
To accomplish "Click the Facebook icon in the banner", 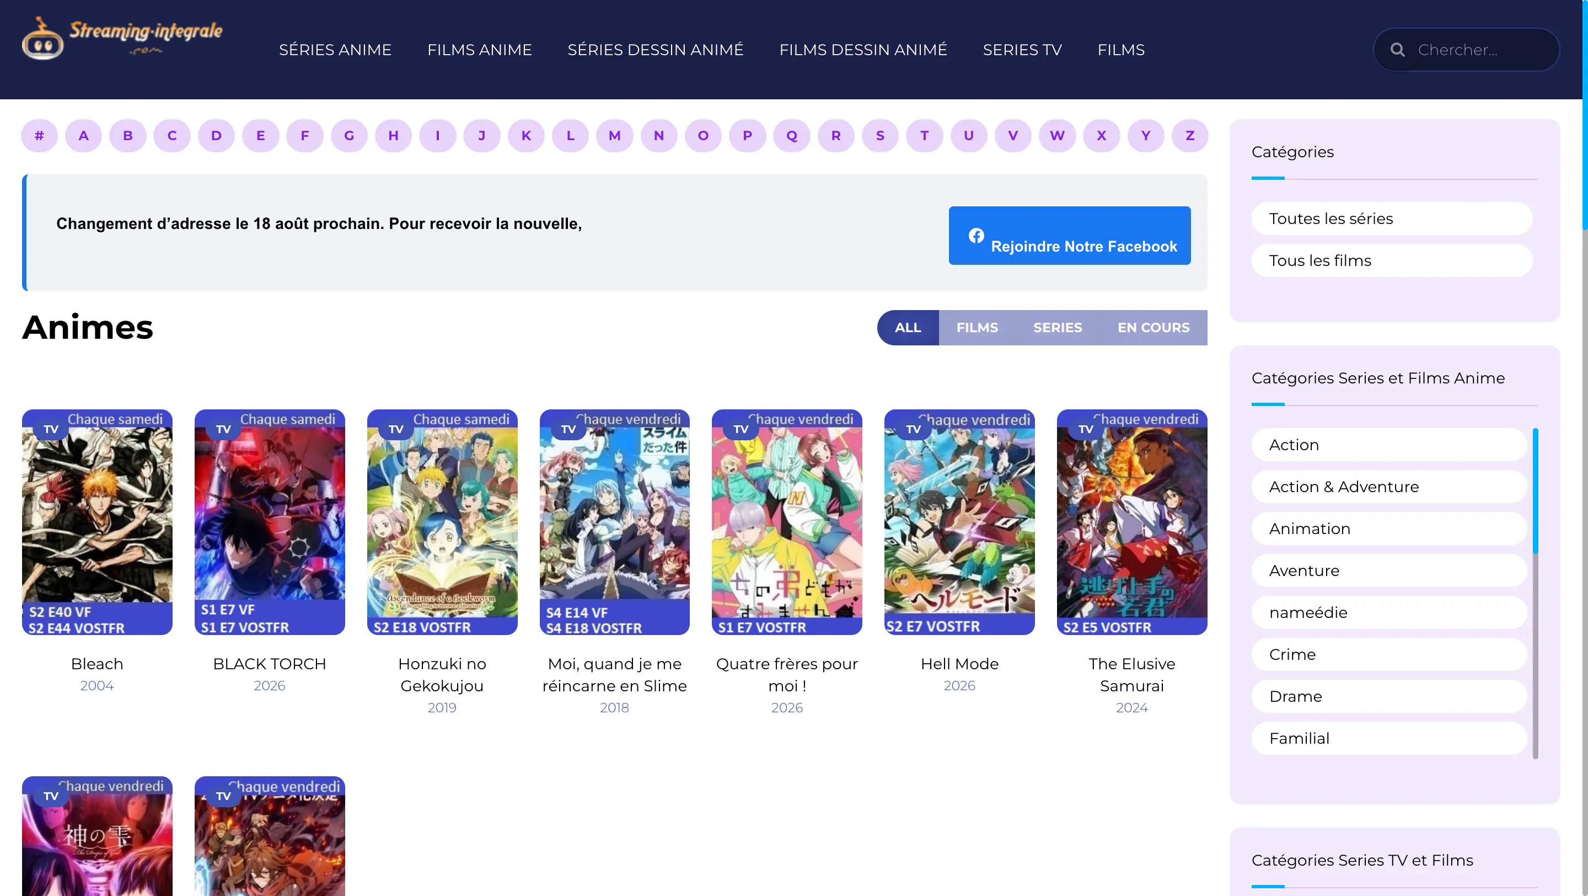I will click(976, 236).
